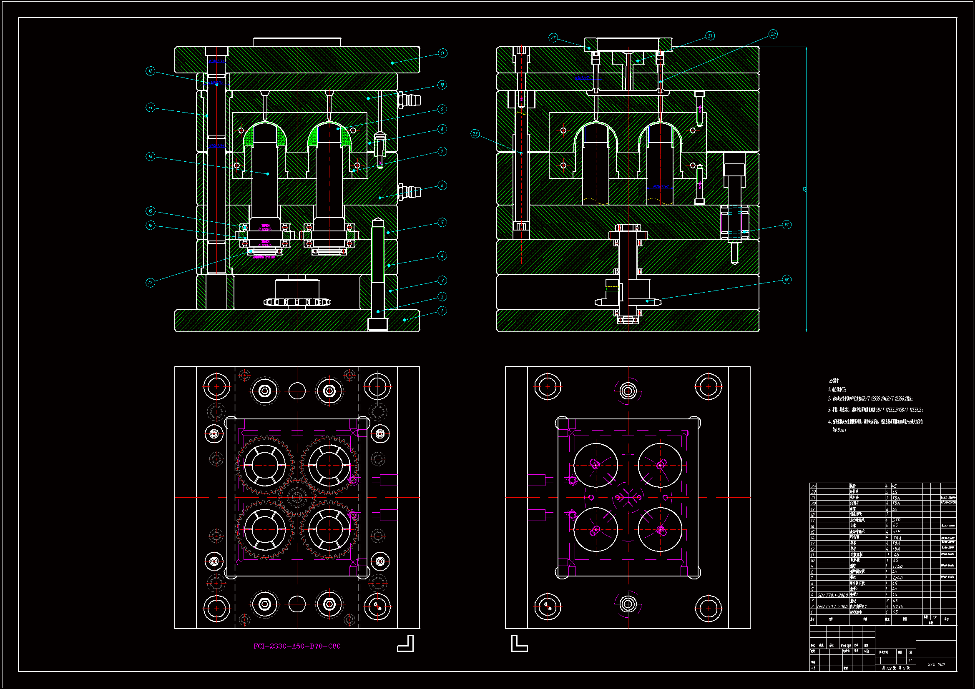
Task: Select part balloon number 22
Action: 553,38
